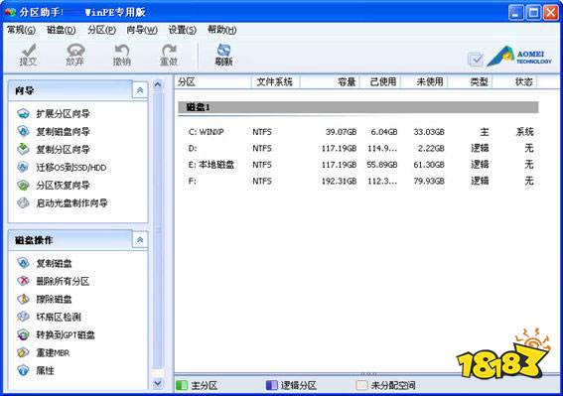Open 分区恢复向导 link
This screenshot has height=396, width=563.
(63, 186)
